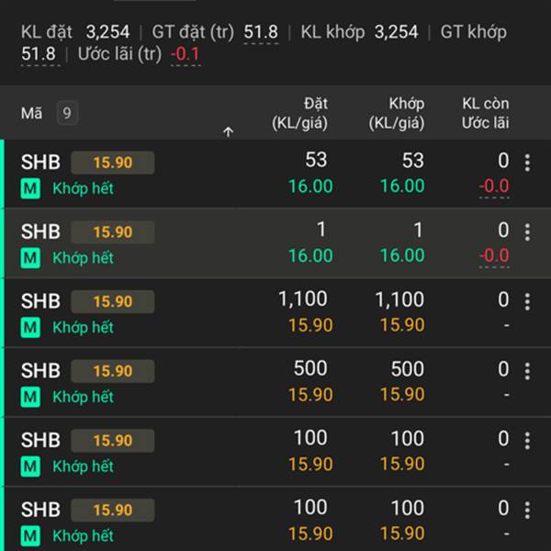The height and width of the screenshot is (551, 551).
Task: Tap the matched price 16.00 on the 53-share order
Action: coord(402,186)
